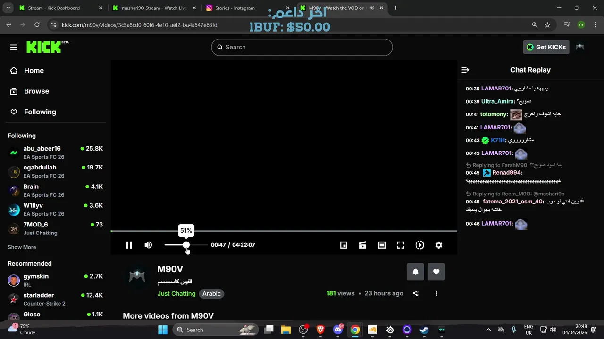604x339 pixels.
Task: Open Gioso recommended channel
Action: tap(56, 315)
